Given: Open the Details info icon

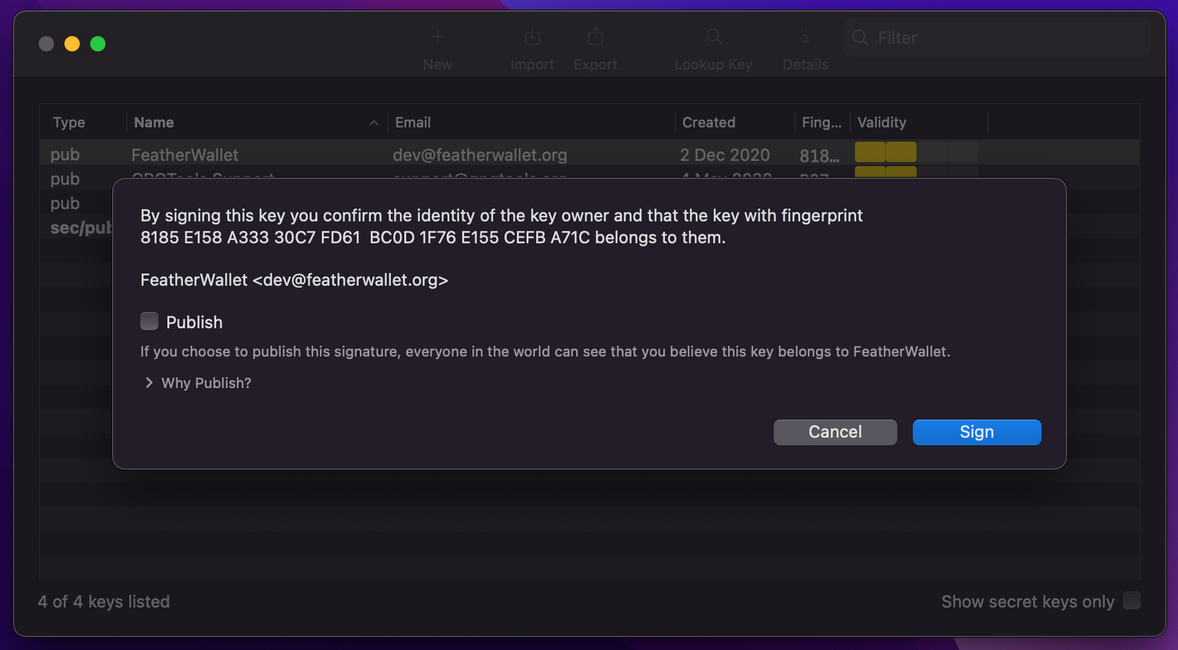Looking at the screenshot, I should (805, 37).
